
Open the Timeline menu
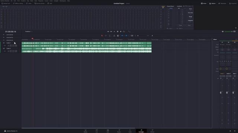point(23,1)
